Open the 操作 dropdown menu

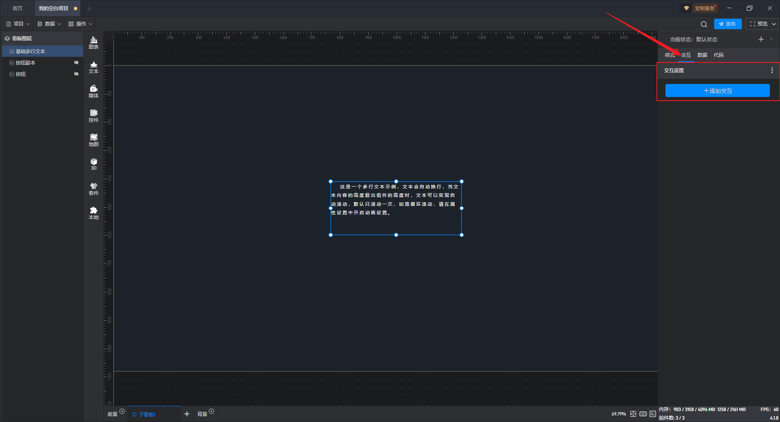[80, 24]
